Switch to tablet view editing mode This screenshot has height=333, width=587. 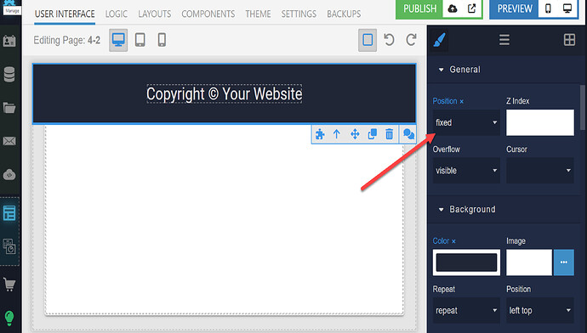pyautogui.click(x=140, y=40)
